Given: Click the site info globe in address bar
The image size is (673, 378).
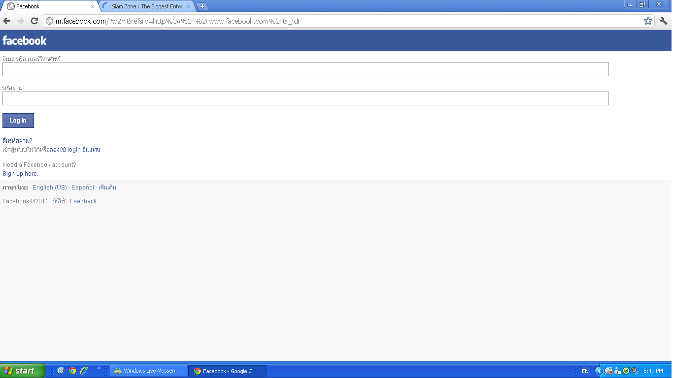Looking at the screenshot, I should [49, 21].
